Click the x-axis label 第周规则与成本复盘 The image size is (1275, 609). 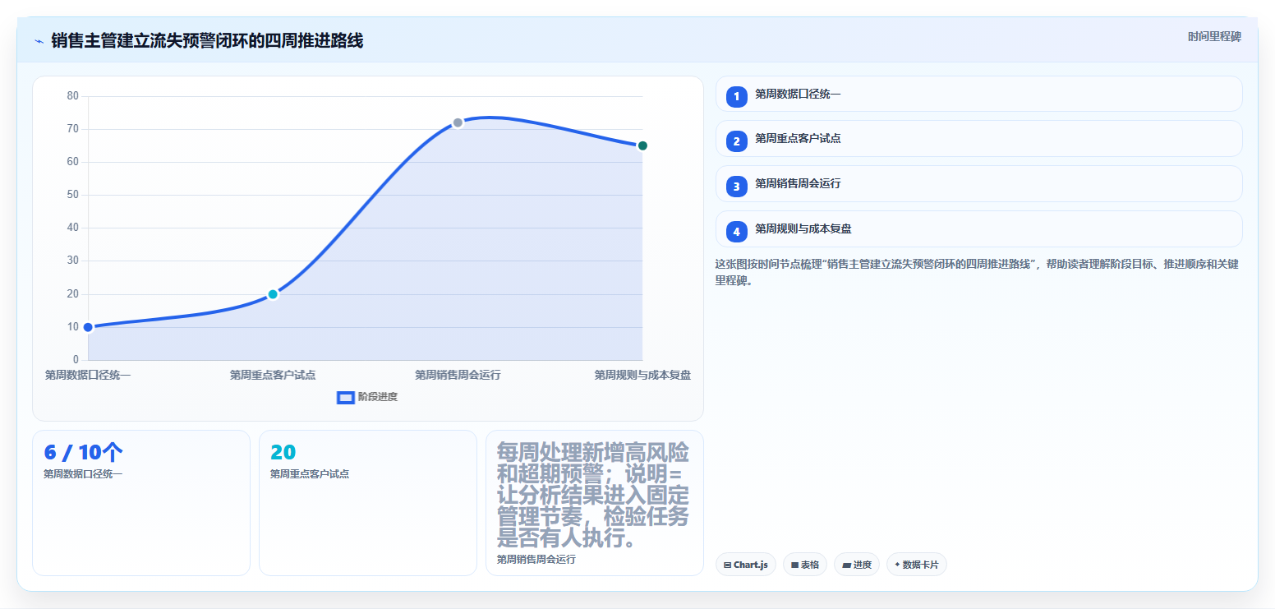coord(642,375)
